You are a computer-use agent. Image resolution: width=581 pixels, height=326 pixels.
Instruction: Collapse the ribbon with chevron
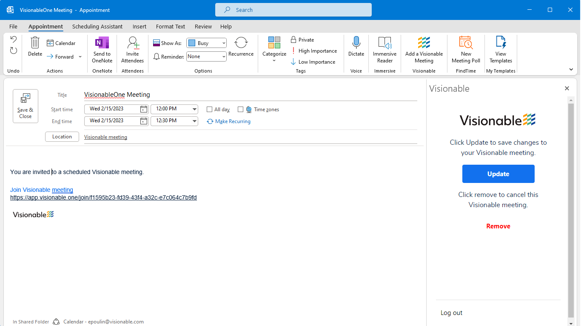point(571,70)
